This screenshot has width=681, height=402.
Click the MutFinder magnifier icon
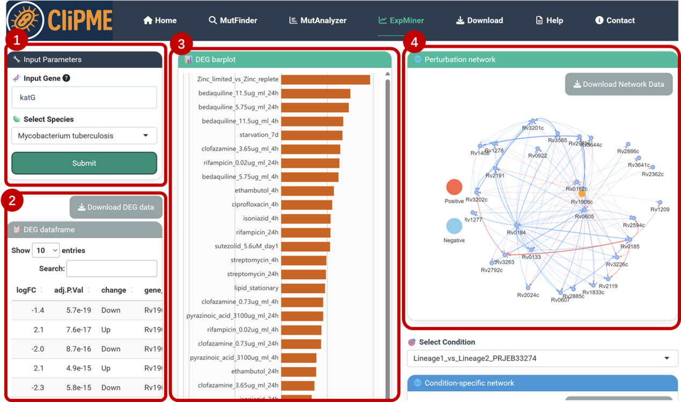[x=213, y=20]
